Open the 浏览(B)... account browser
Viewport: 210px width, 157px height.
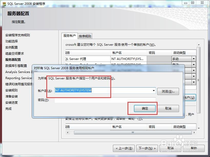[x=168, y=91]
